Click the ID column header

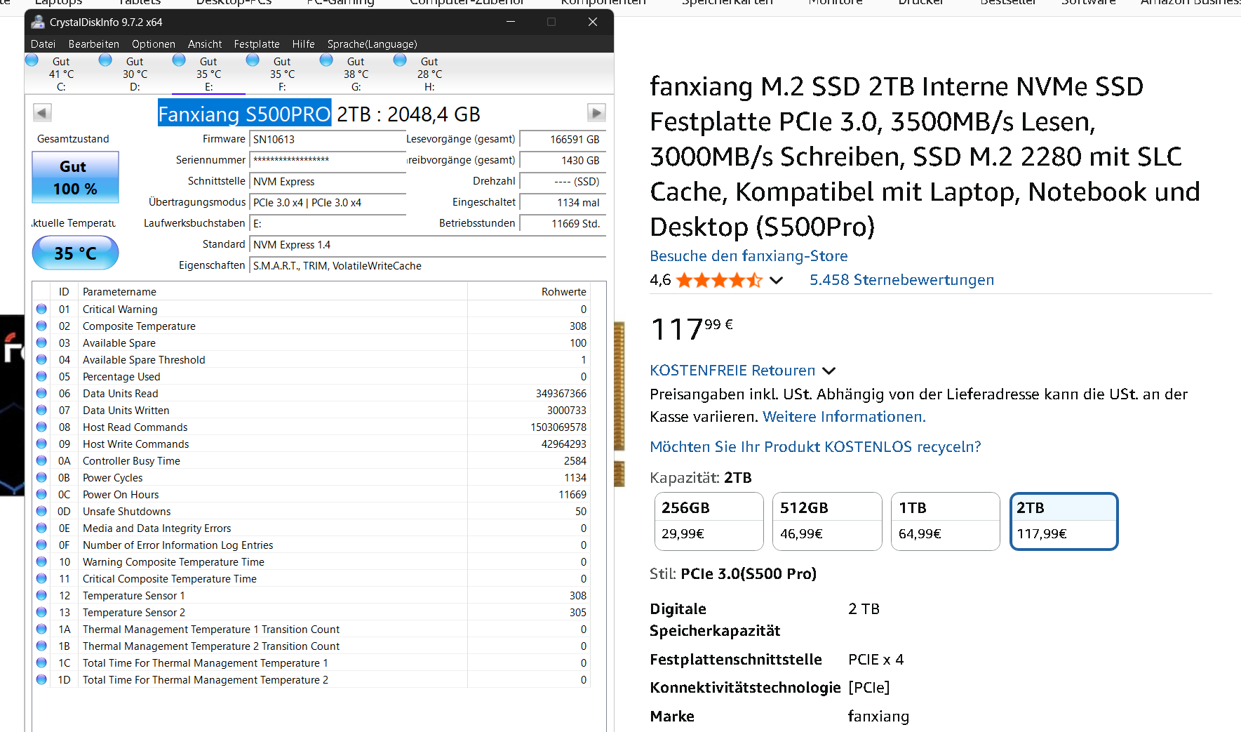pos(64,291)
